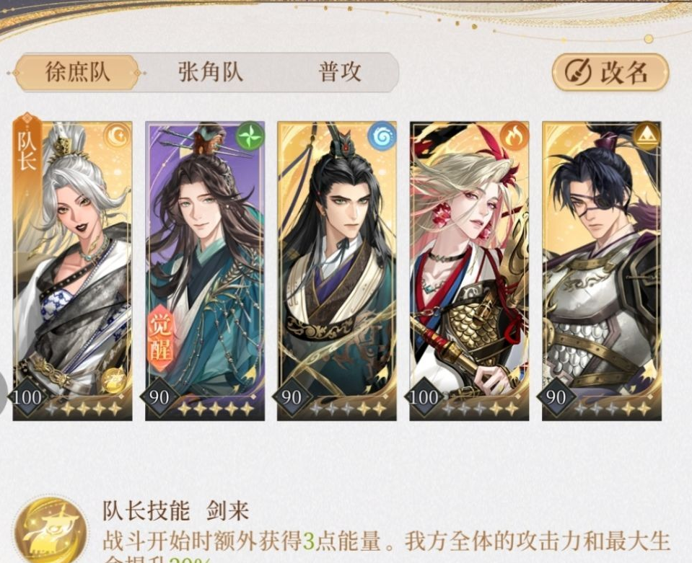Tap the green wind element icon
Image resolution: width=692 pixels, height=563 pixels.
250,136
